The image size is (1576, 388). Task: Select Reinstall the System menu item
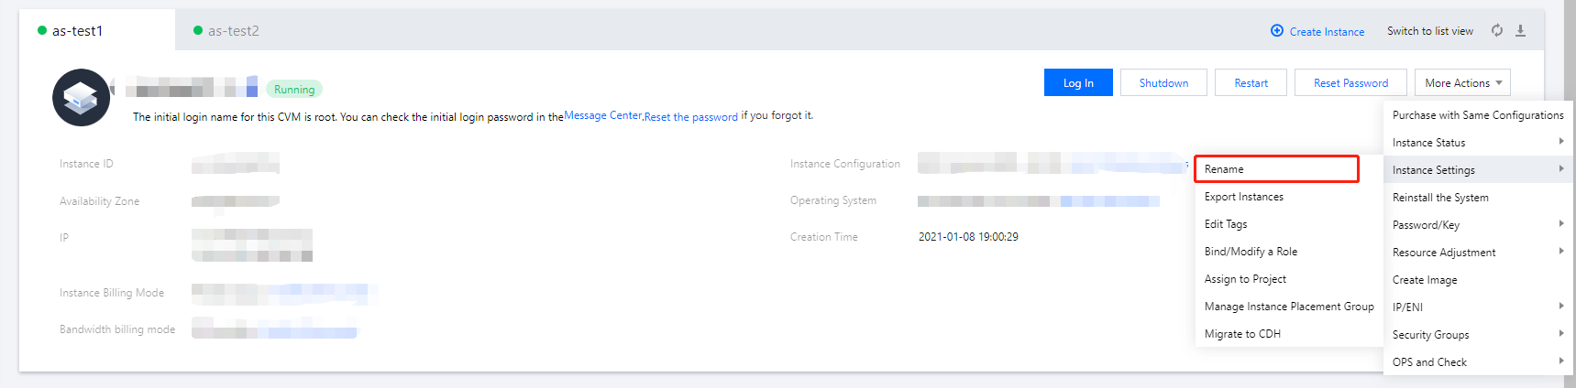click(x=1439, y=198)
